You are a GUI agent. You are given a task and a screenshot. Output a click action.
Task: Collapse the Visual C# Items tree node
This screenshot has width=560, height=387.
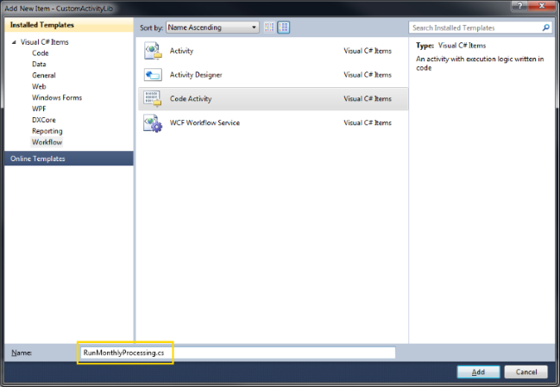(x=14, y=42)
